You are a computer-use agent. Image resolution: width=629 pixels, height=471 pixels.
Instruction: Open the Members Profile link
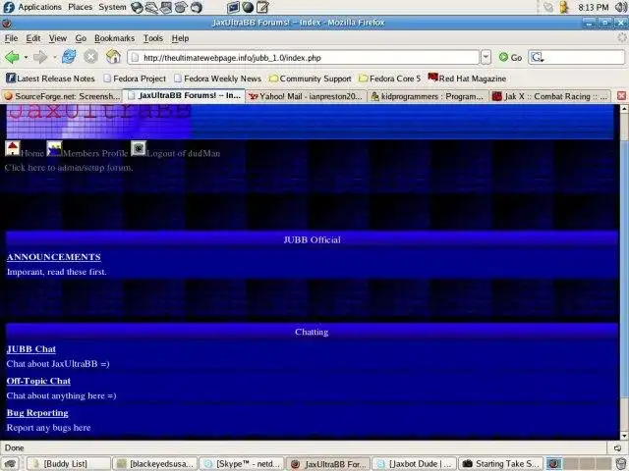point(95,153)
